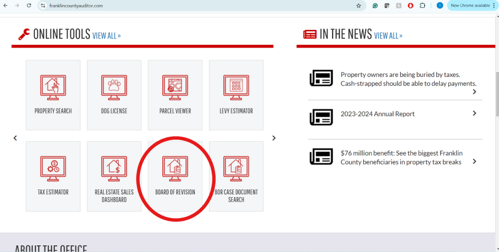This screenshot has height=252, width=499.
Task: Click the next arrow on tools carousel
Action: [x=273, y=138]
